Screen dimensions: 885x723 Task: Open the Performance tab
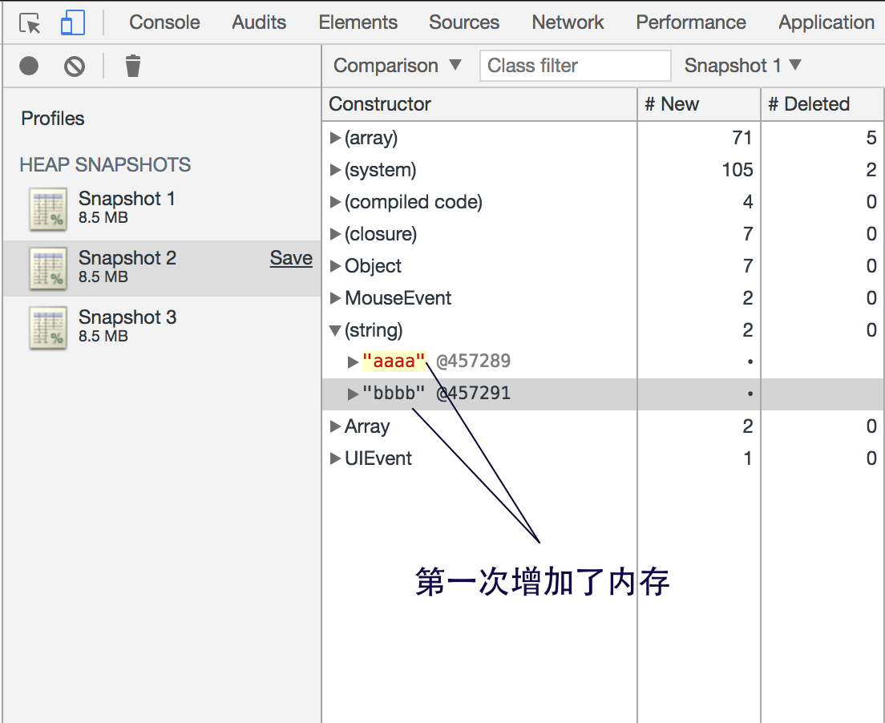691,22
